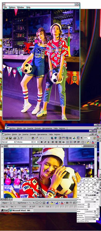Open Insertar menu in front Word window
Viewport: 101px width, 231px height.
26,134
